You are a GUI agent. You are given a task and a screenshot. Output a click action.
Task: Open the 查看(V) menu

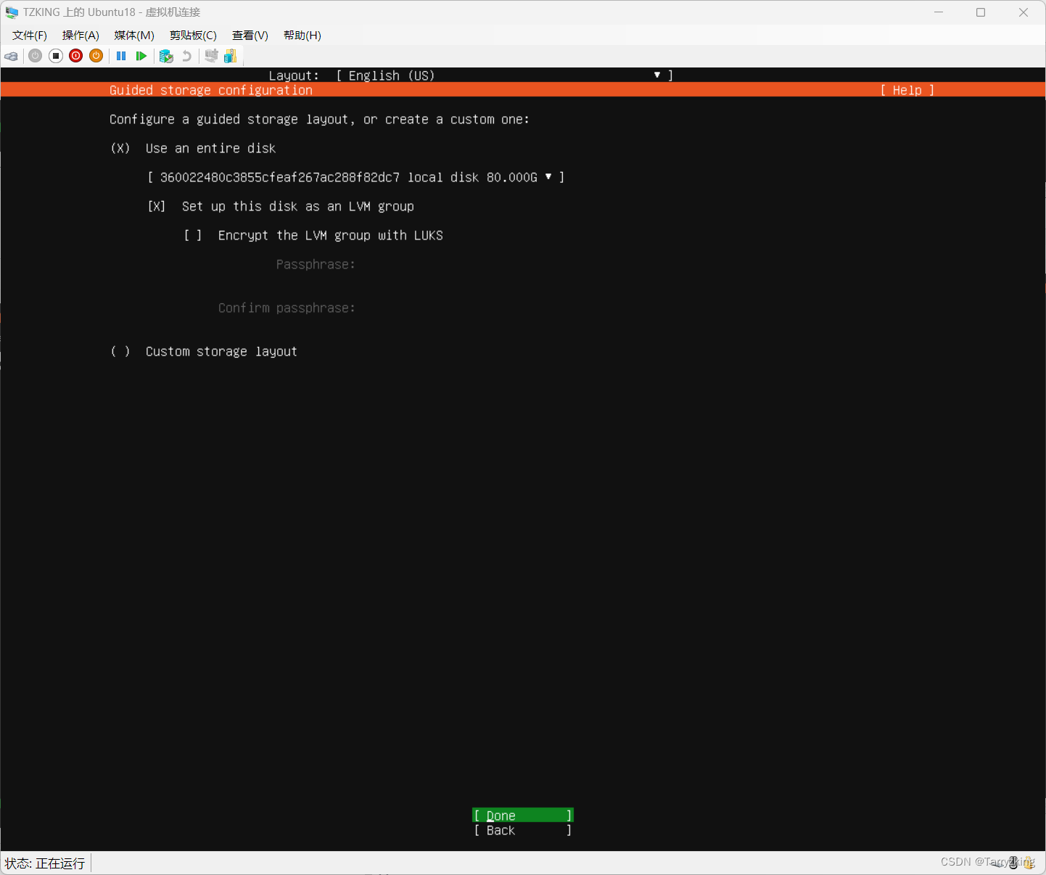tap(250, 36)
